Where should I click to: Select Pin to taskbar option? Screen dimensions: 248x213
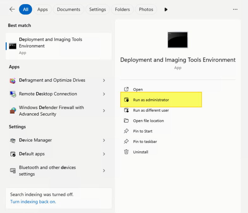pos(145,142)
